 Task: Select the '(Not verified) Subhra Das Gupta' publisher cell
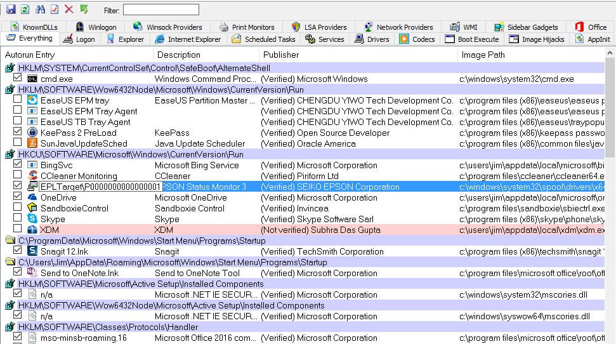coord(320,230)
